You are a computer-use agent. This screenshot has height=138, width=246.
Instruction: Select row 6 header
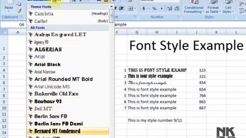[4, 83]
